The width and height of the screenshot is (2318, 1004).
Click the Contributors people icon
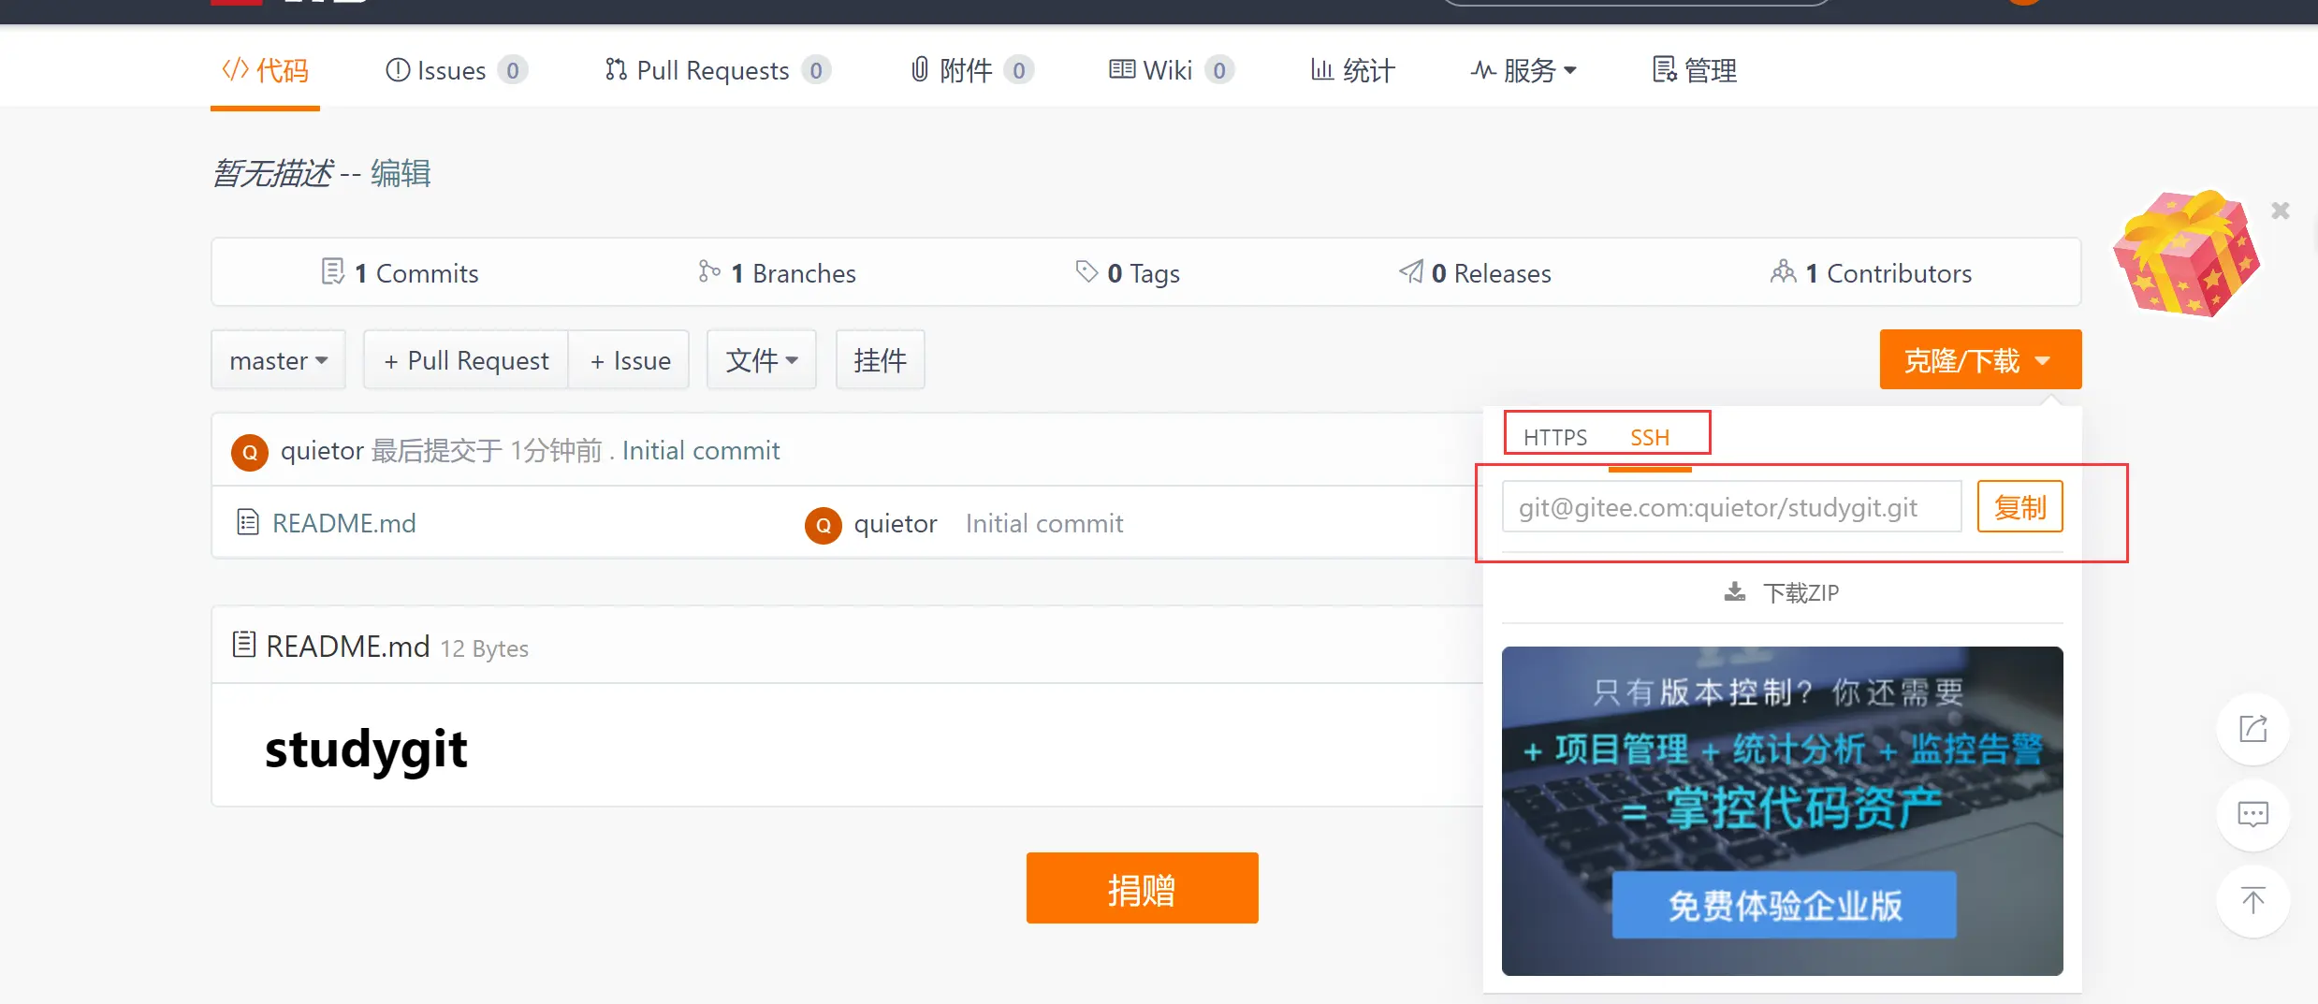[x=1783, y=271]
